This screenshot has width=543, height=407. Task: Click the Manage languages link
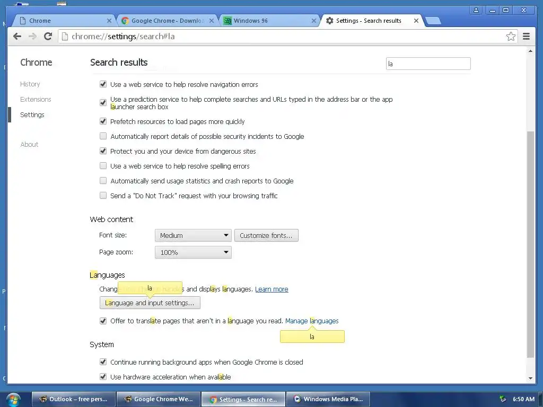(x=312, y=321)
